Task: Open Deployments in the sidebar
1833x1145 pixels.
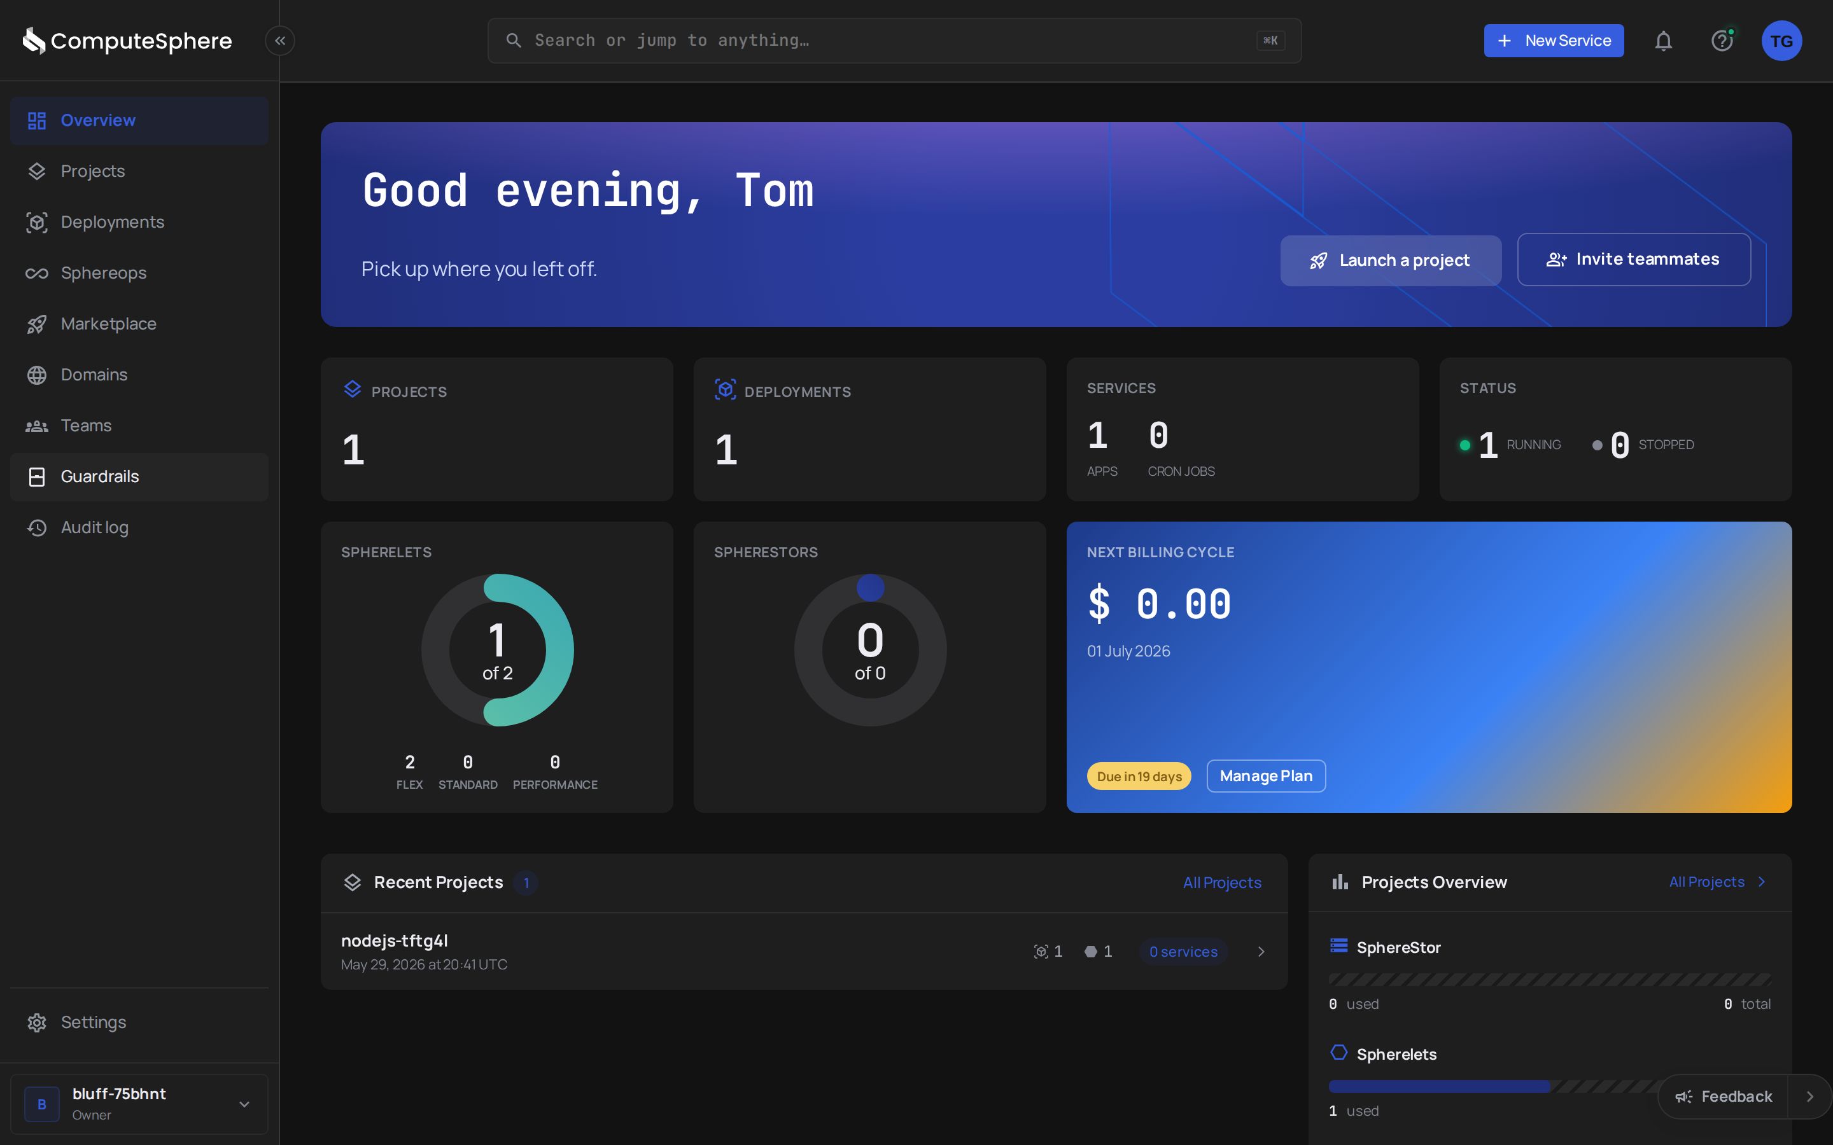Action: click(139, 222)
